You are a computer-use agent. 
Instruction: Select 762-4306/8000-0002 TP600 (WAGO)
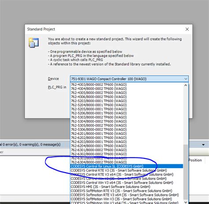[x=127, y=97]
